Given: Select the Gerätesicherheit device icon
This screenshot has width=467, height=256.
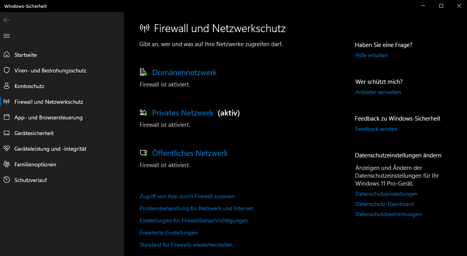Looking at the screenshot, I should pyautogui.click(x=6, y=133).
